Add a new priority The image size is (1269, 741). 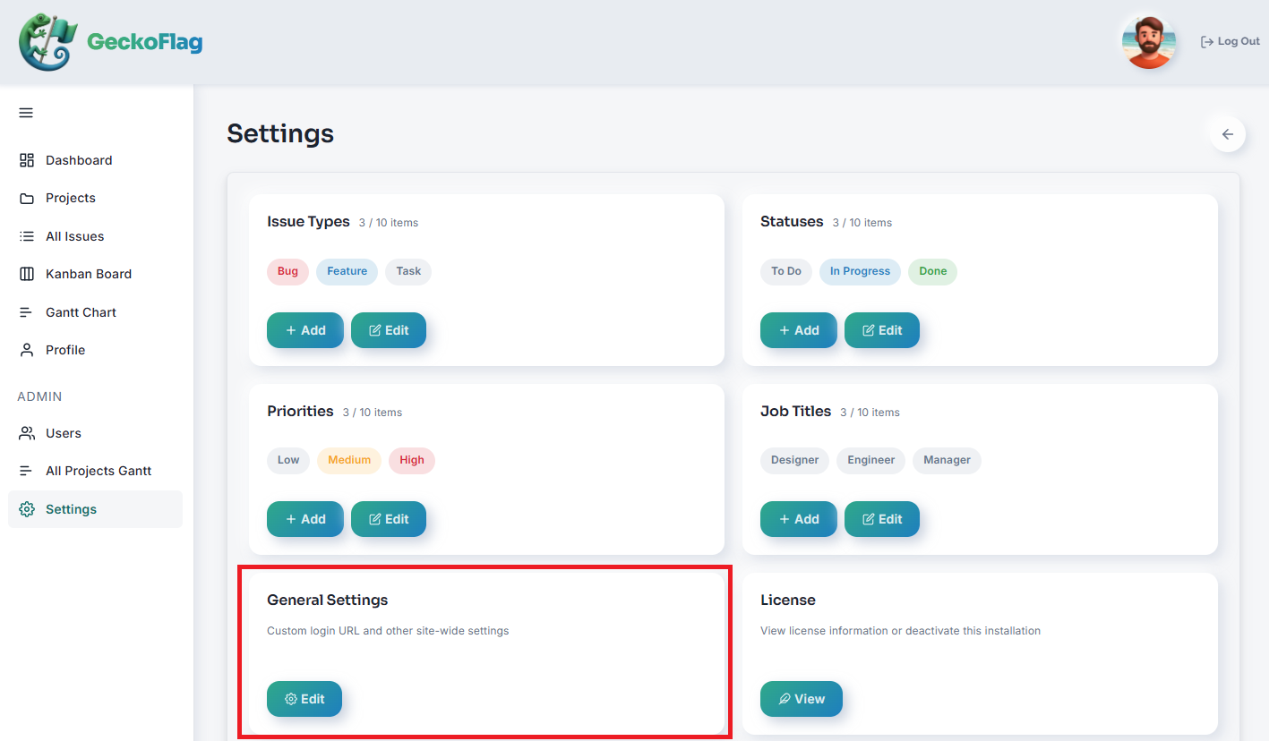305,519
